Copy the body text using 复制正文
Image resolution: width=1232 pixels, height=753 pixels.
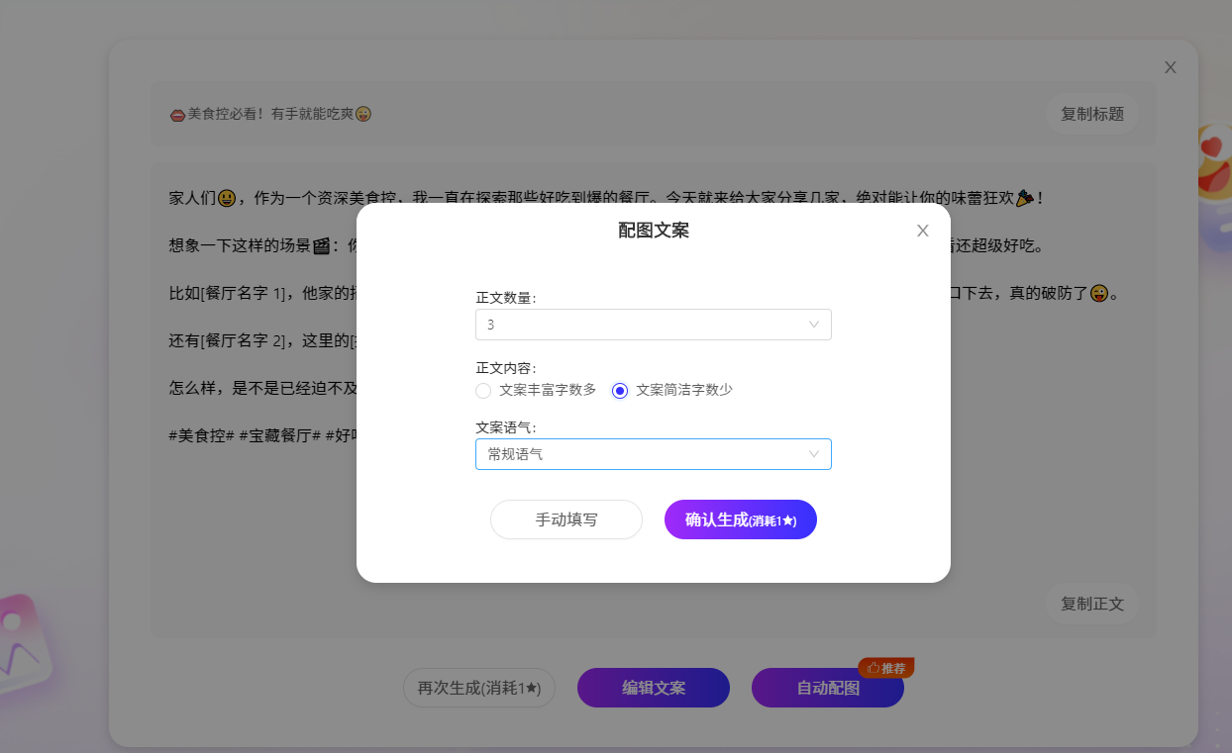coord(1091,604)
